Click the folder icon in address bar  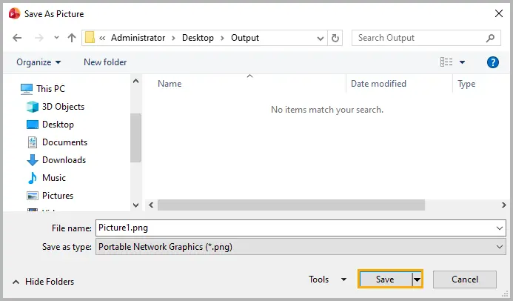90,38
